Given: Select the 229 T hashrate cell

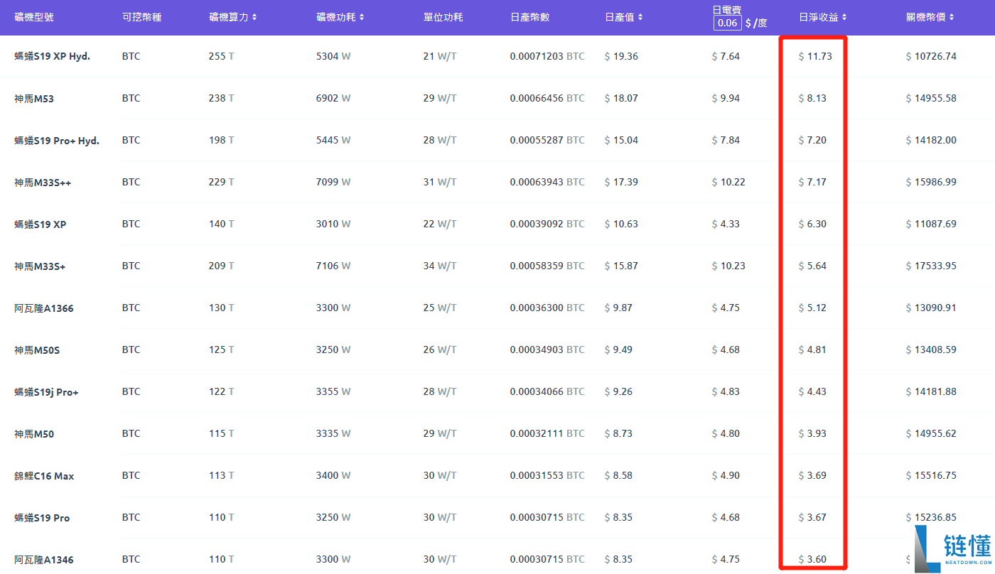Looking at the screenshot, I should click(x=222, y=182).
